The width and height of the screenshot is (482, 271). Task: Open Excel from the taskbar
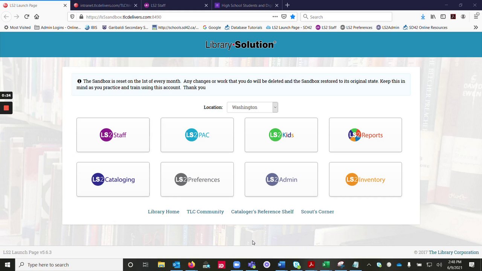[326, 265]
